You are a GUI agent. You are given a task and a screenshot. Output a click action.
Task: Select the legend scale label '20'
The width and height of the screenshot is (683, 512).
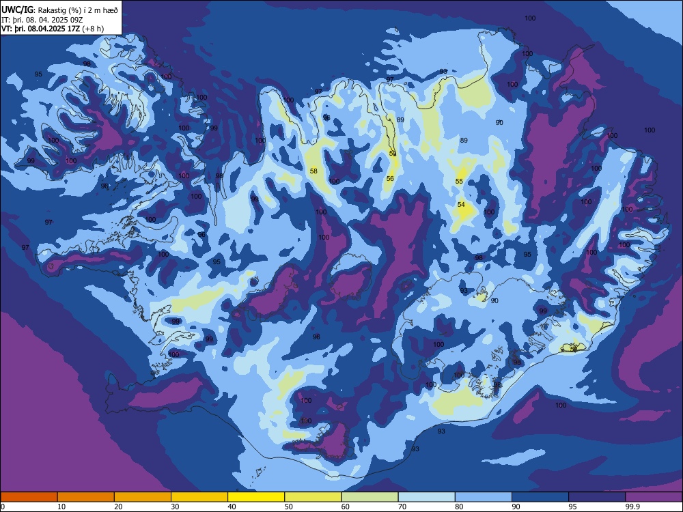click(x=118, y=507)
